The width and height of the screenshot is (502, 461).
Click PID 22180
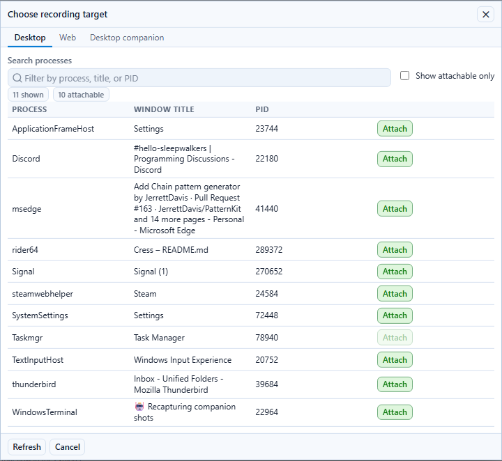pyautogui.click(x=266, y=159)
